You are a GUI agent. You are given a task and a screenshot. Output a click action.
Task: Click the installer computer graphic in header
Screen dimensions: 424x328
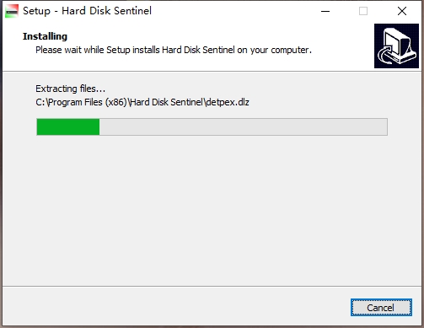tap(396, 46)
